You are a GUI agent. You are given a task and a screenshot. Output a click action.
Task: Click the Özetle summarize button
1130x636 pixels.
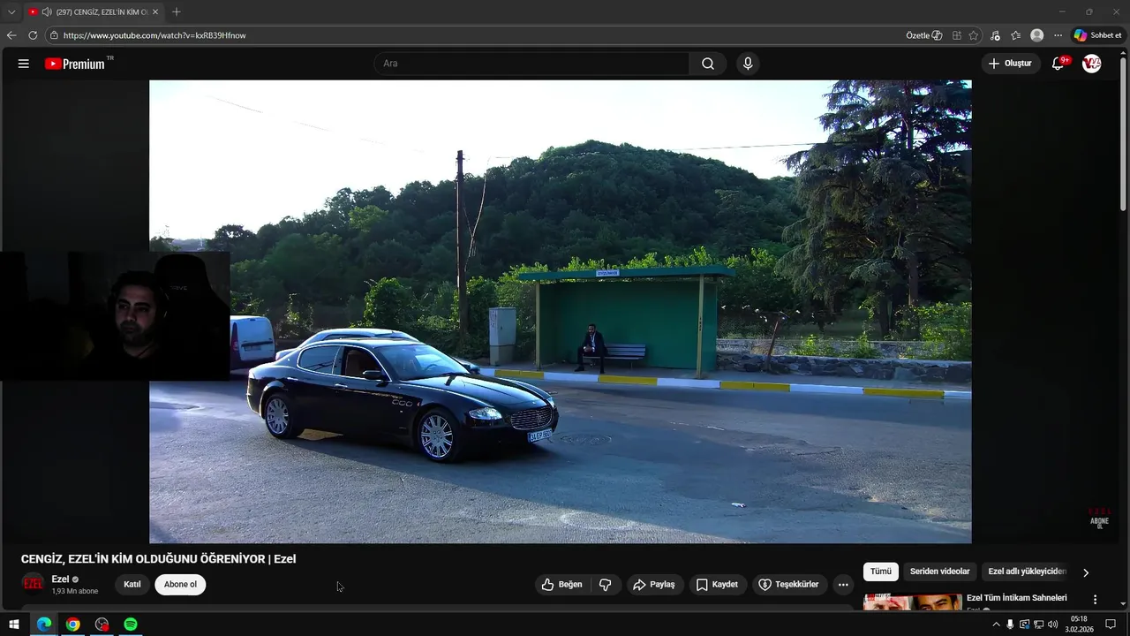click(x=924, y=35)
